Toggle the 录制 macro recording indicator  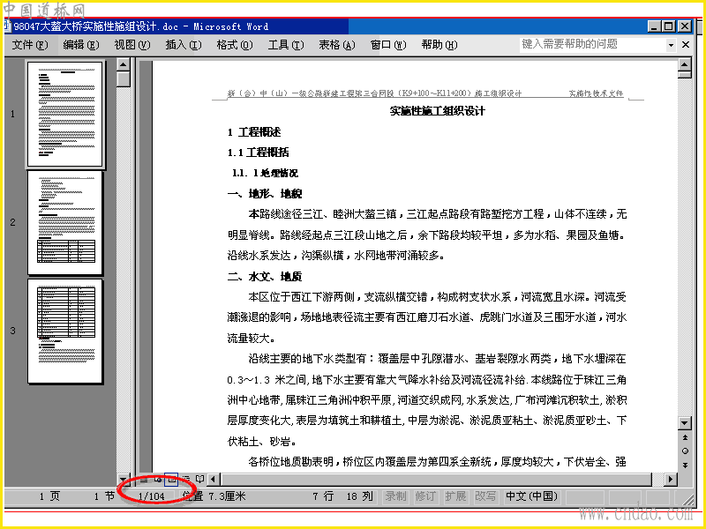click(x=395, y=496)
